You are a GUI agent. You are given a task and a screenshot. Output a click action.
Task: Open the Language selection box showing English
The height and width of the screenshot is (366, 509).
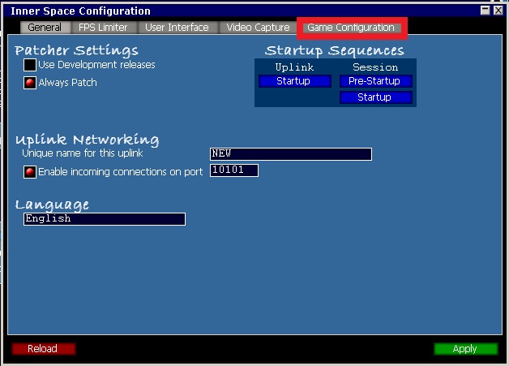[x=105, y=219]
